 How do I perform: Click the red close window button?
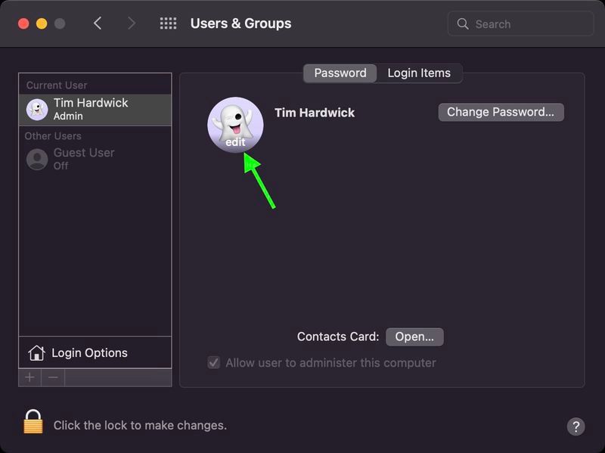pyautogui.click(x=23, y=23)
